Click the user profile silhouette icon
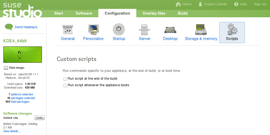This screenshot has height=135, width=270. pos(200,4)
